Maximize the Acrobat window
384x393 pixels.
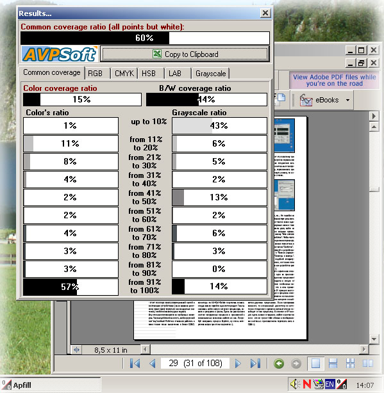pyautogui.click(x=361, y=51)
